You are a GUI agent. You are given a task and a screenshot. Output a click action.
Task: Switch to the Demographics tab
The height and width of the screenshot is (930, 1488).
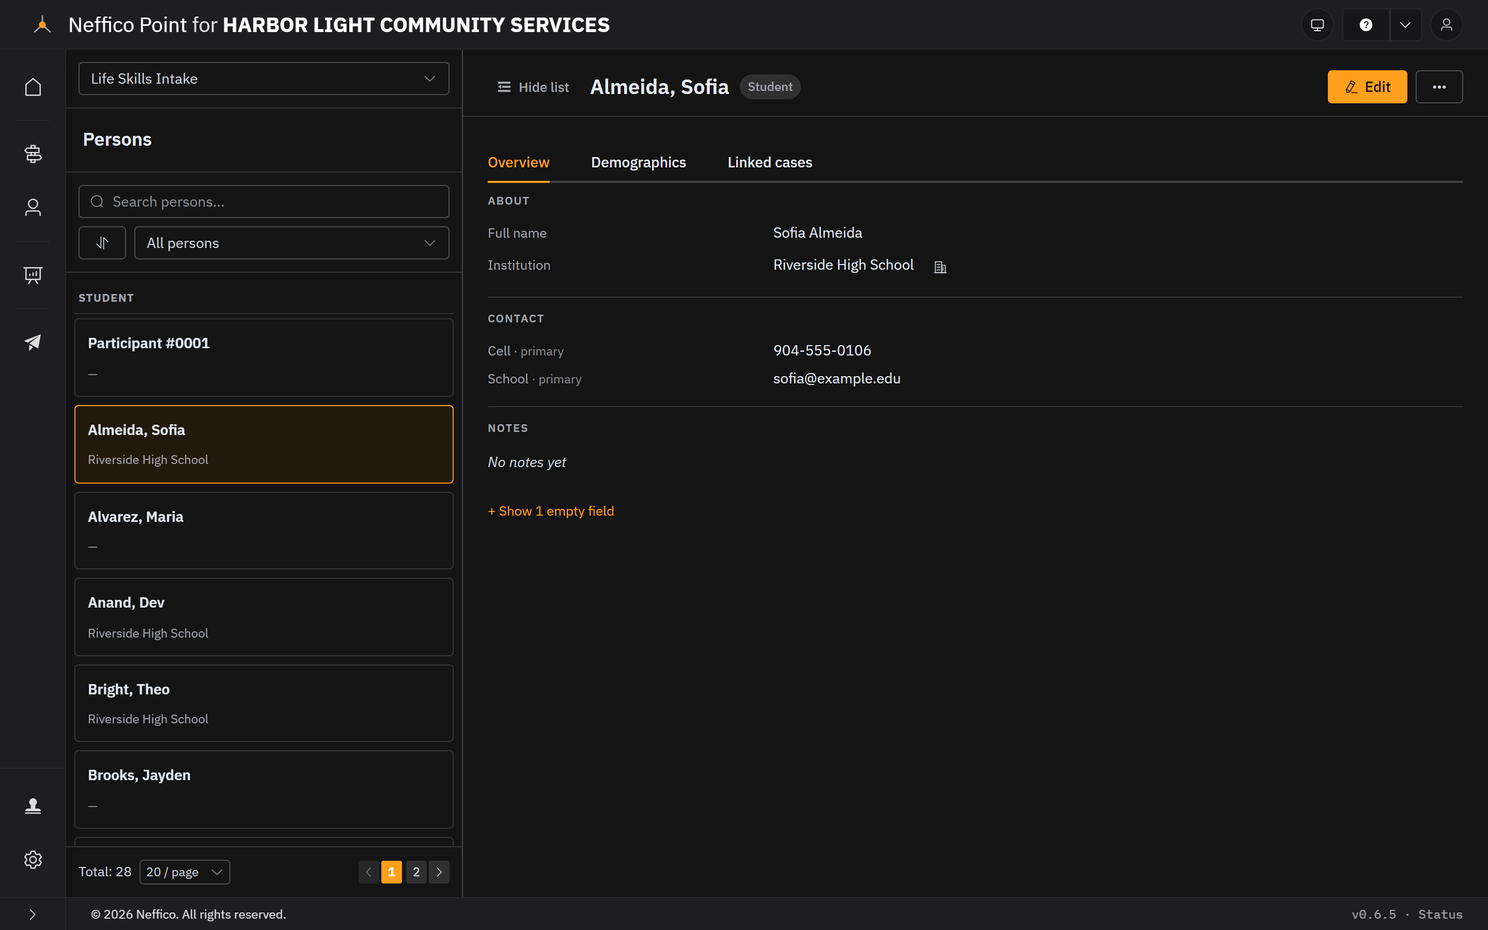[x=638, y=162]
